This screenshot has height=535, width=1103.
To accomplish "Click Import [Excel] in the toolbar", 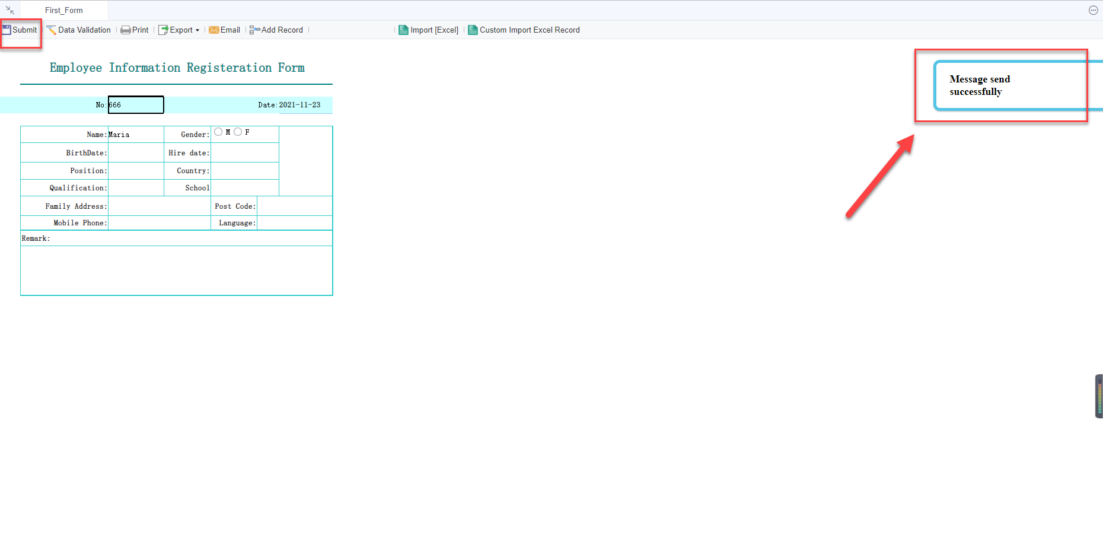I will coord(435,30).
